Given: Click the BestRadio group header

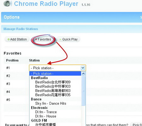Looking at the screenshot, I should 39,78.
